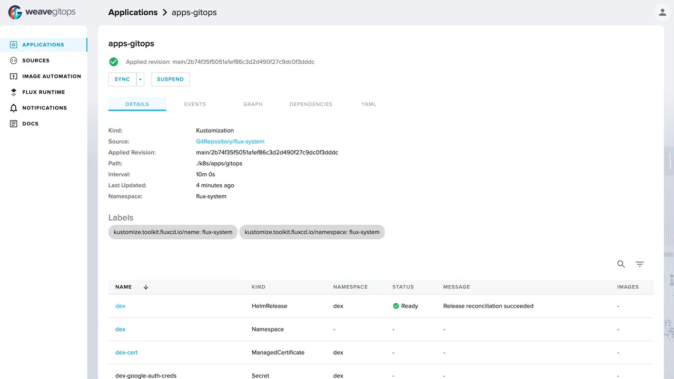Go to Flux Runtime in the sidebar

(43, 92)
